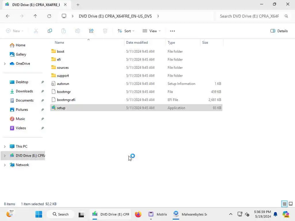
Task: Share the selected file
Action: pyautogui.click(x=91, y=31)
